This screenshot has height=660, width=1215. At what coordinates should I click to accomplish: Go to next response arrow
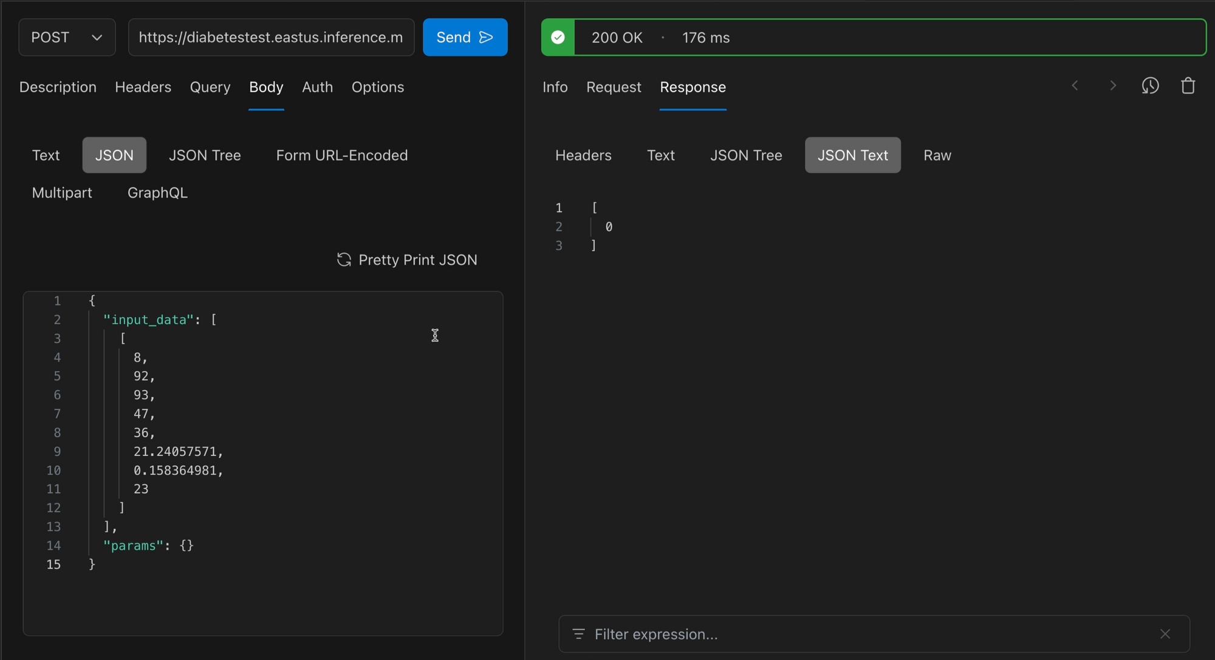pyautogui.click(x=1112, y=86)
